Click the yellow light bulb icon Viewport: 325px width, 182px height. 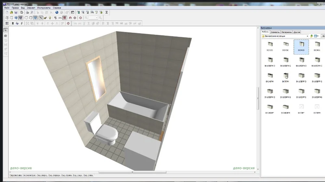pos(50,18)
